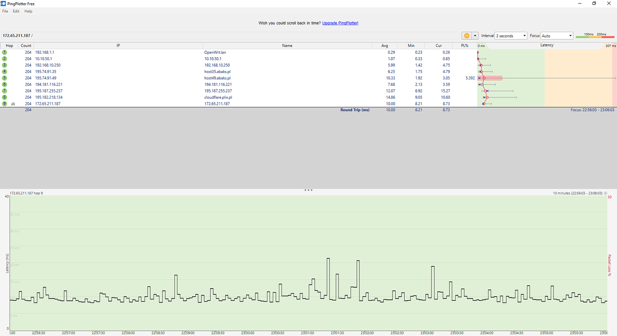Open the arrow dropdown beside the pause button
This screenshot has height=336, width=617.
[475, 36]
